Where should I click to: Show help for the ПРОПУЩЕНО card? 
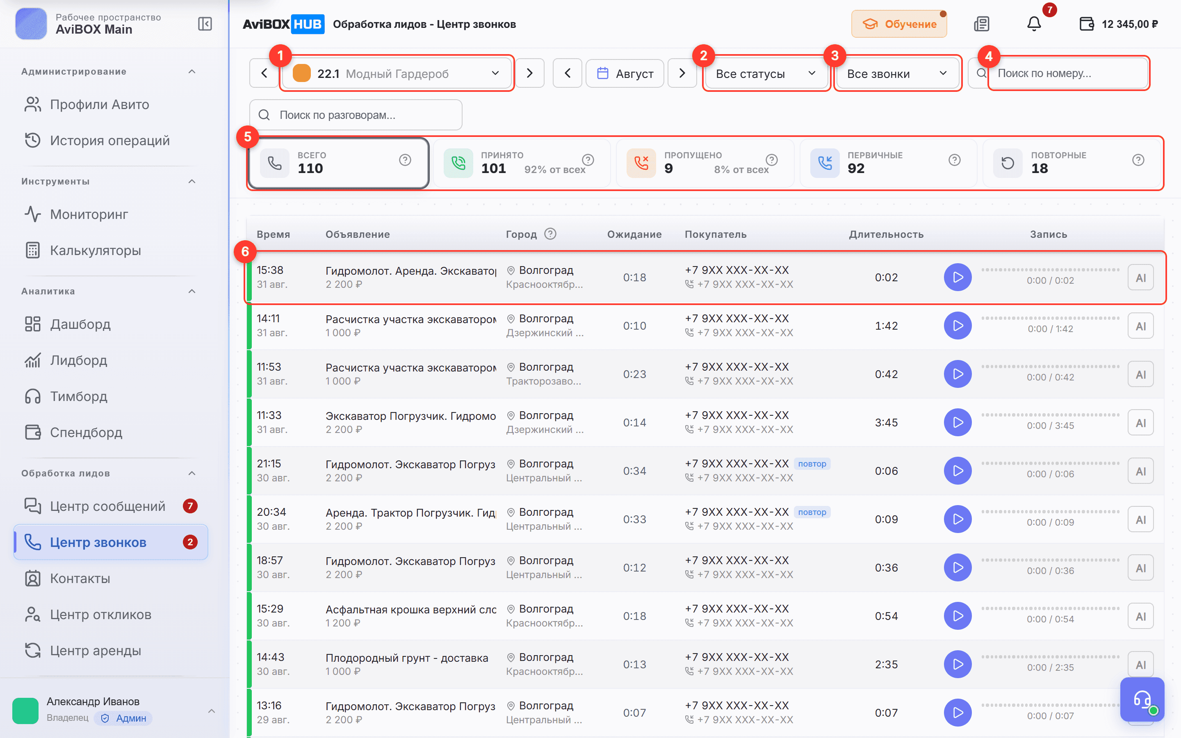pyautogui.click(x=772, y=160)
